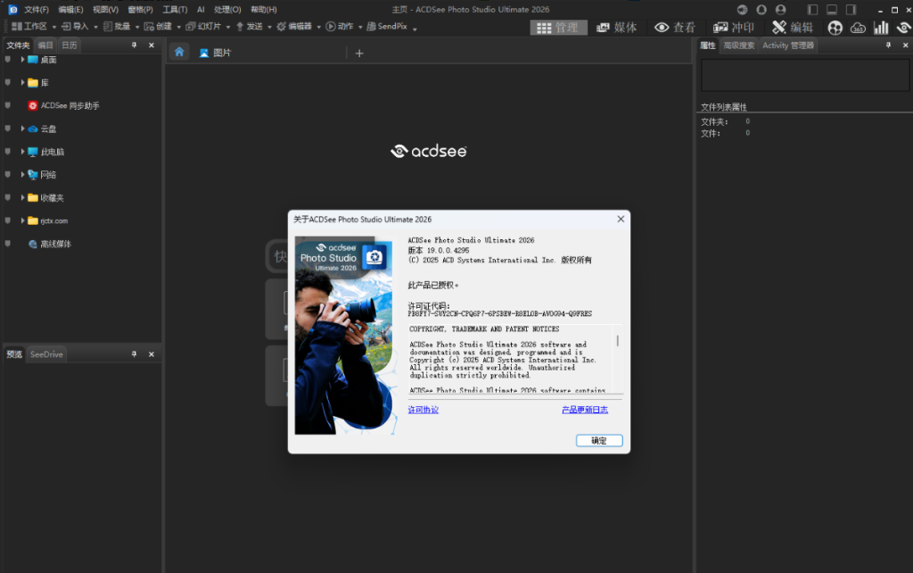Expand the 收藏夹 folder node
Viewport: 913px width, 573px height.
click(x=22, y=197)
